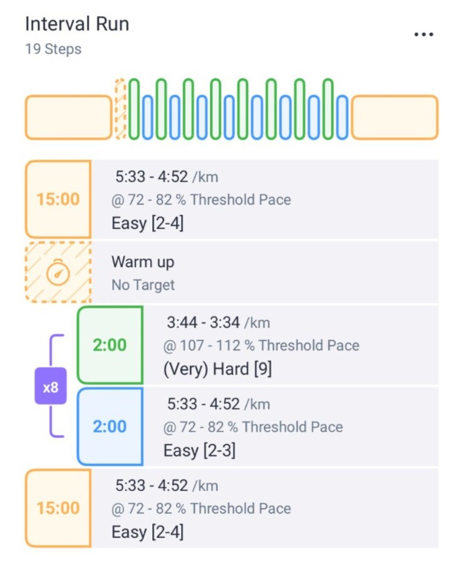Open the Easy [2-3] recovery step
463x575 pixels.
tap(258, 426)
